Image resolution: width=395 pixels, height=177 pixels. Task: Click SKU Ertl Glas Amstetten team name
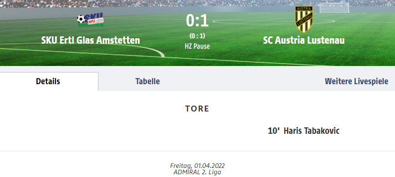point(91,40)
